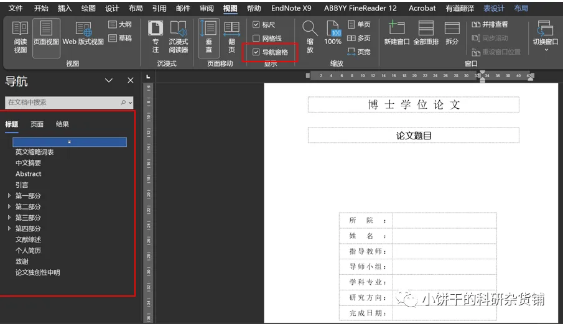Fit to Page Width (页宽)
563x324 pixels.
[x=359, y=52]
